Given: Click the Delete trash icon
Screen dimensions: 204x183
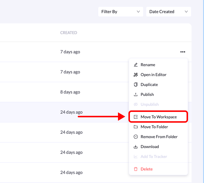Looking at the screenshot, I should [136, 169].
